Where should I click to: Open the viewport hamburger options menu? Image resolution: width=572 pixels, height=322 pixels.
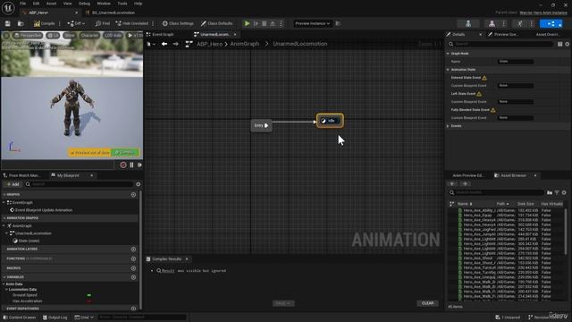click(6, 36)
